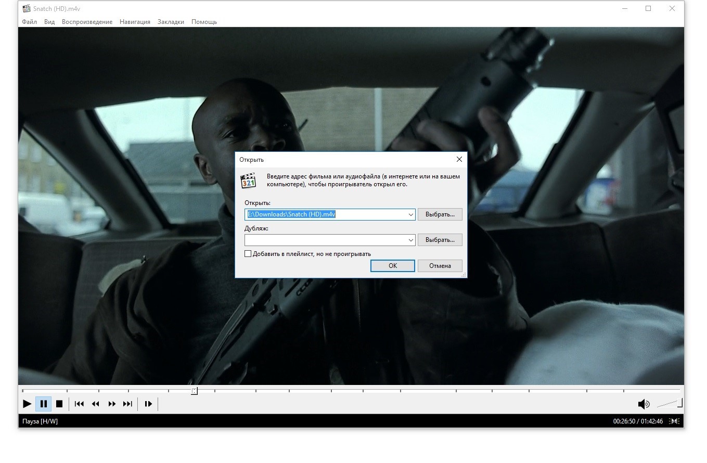
Task: Mute audio with the speaker icon
Action: click(x=644, y=404)
